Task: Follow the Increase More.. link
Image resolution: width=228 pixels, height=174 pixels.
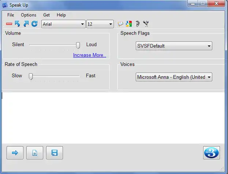Action: pos(90,55)
